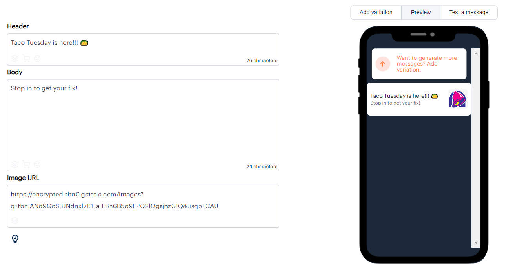Click the Taco Bell logo thumbnail
This screenshot has width=506, height=268.
(x=457, y=99)
